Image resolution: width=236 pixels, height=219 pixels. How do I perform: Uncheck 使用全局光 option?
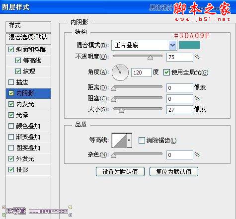[166, 73]
